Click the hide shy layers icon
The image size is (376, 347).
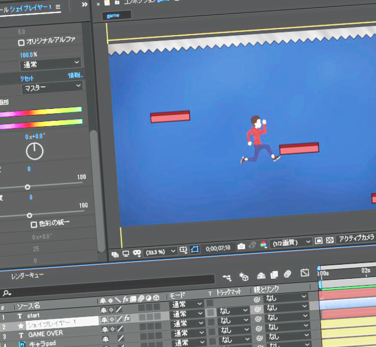click(x=261, y=276)
